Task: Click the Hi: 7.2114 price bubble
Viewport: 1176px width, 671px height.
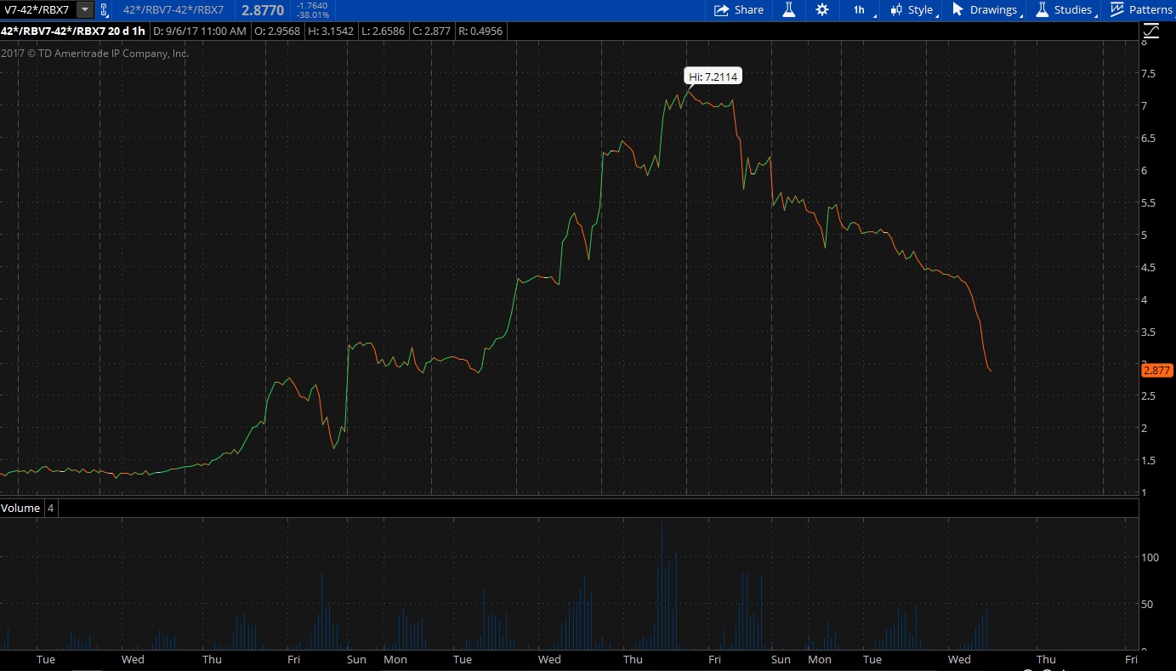Action: (x=713, y=77)
